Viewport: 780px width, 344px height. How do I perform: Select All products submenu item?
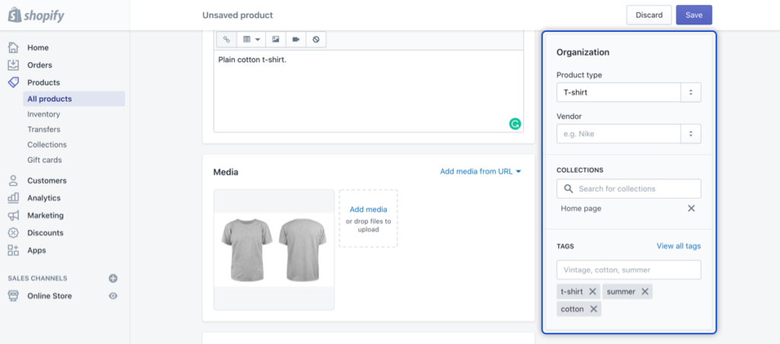[x=74, y=99]
